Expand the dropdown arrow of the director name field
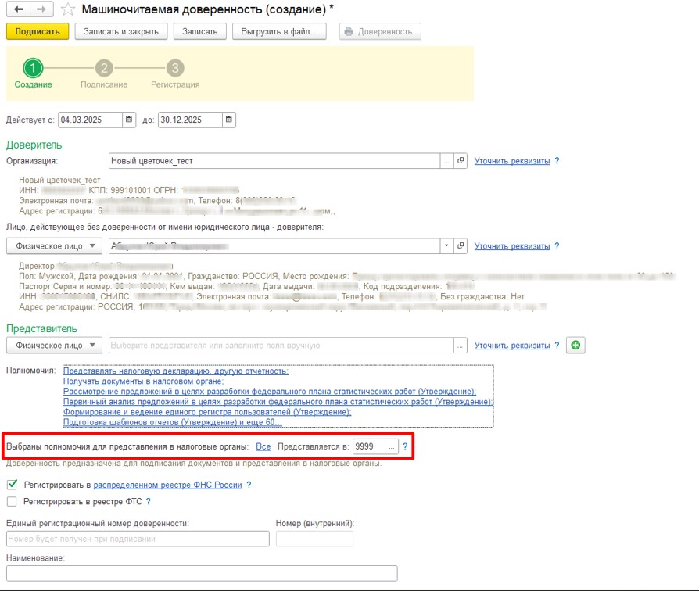 [x=446, y=245]
